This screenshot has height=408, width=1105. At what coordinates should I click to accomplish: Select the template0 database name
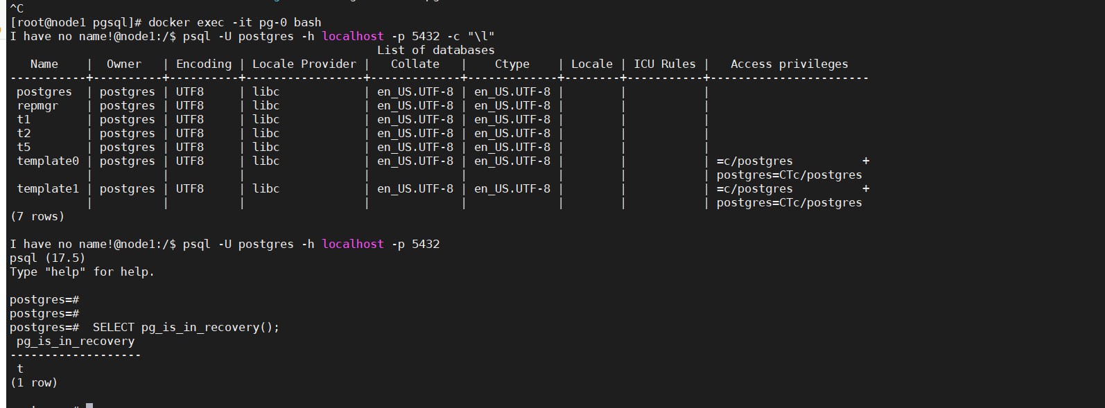(48, 161)
